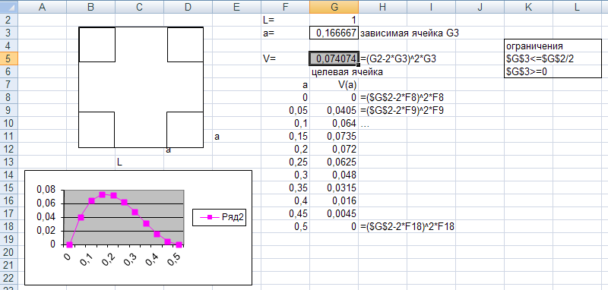Select cell F13 with value 0,25
Image resolution: width=608 pixels, height=290 pixels.
coord(286,162)
